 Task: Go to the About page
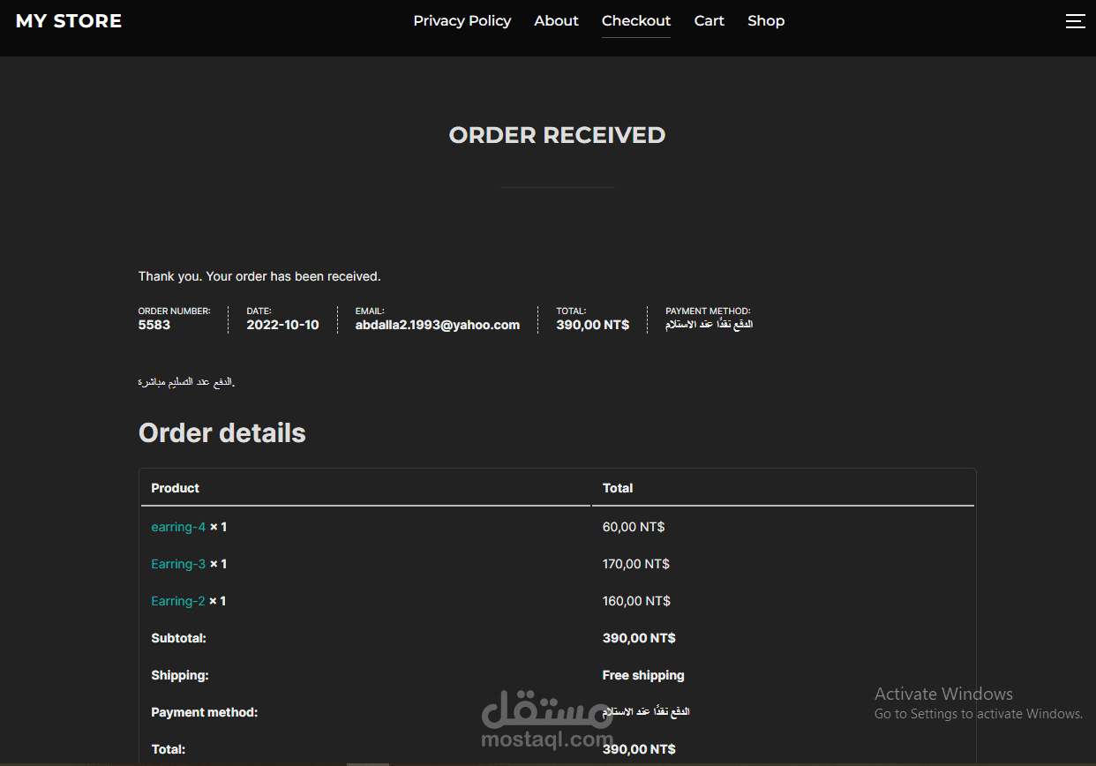tap(556, 21)
